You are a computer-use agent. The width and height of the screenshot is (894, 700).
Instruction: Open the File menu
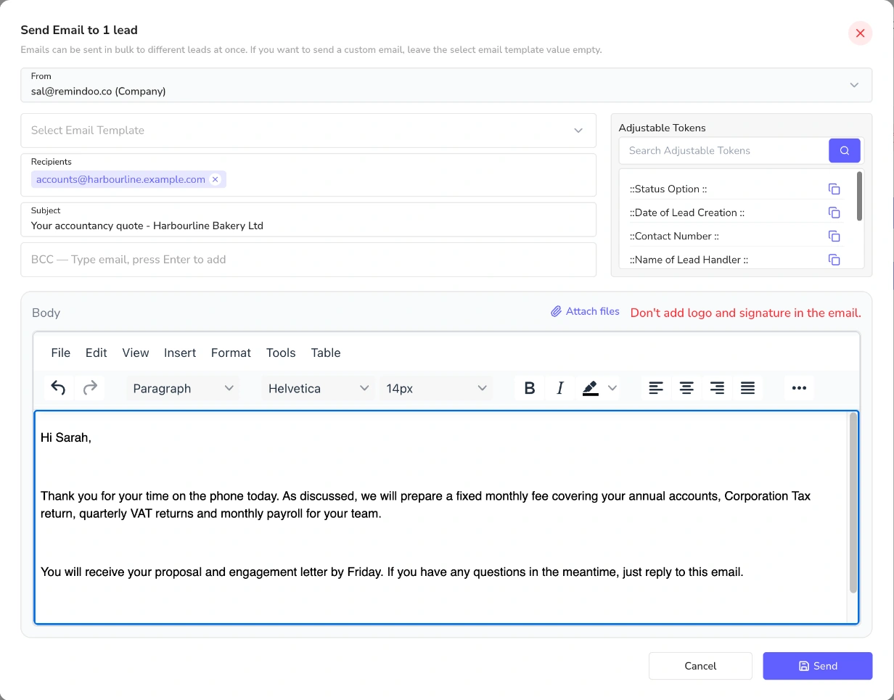tap(61, 353)
